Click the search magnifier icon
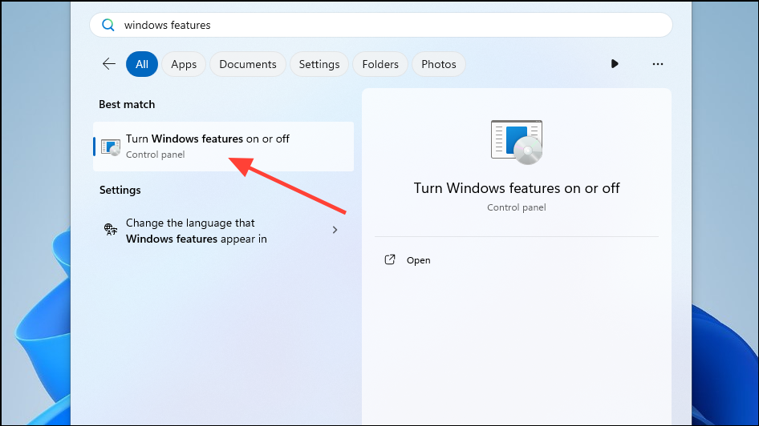Screen dimensions: 759x426 pyautogui.click(x=108, y=25)
